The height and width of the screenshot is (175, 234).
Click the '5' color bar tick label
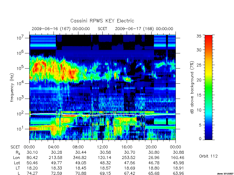(200, 125)
